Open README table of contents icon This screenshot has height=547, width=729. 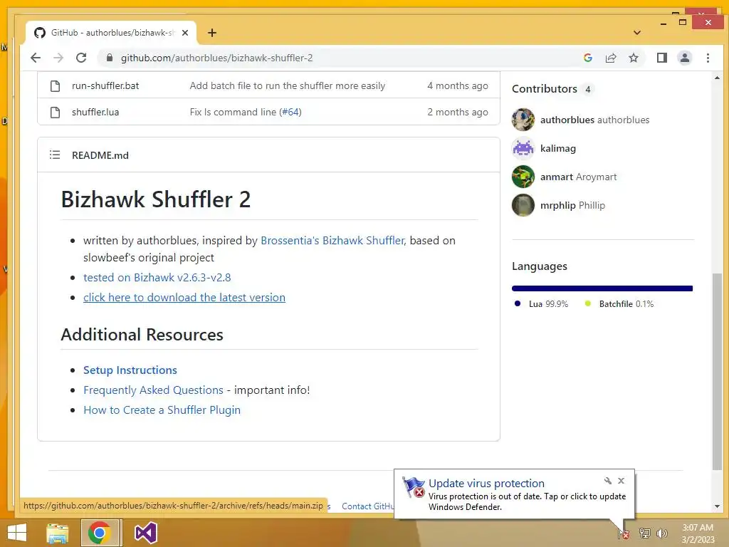(x=55, y=155)
